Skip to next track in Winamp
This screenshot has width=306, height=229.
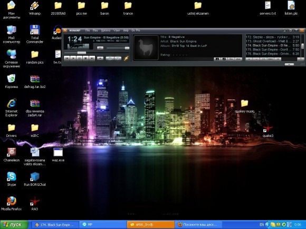click(x=92, y=58)
